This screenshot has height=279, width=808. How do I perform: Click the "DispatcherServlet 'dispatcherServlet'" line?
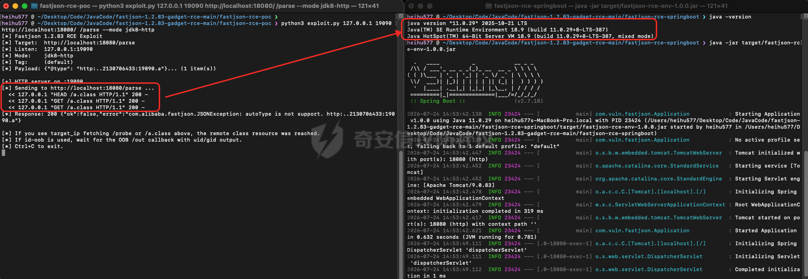467,250
